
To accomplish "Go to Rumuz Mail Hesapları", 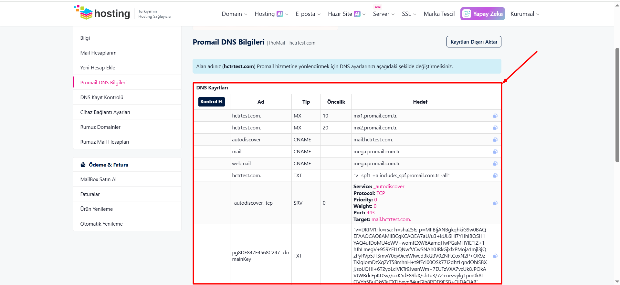I will point(127,142).
